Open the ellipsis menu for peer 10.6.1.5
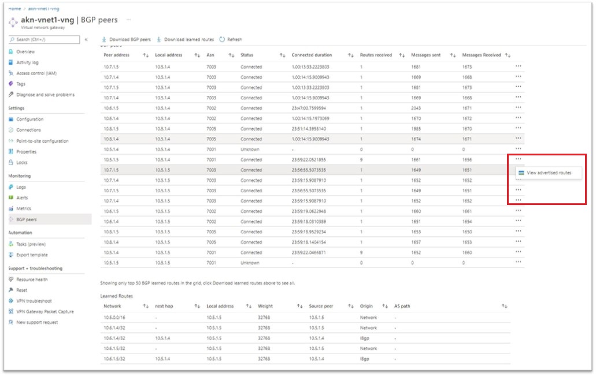 coord(519,107)
